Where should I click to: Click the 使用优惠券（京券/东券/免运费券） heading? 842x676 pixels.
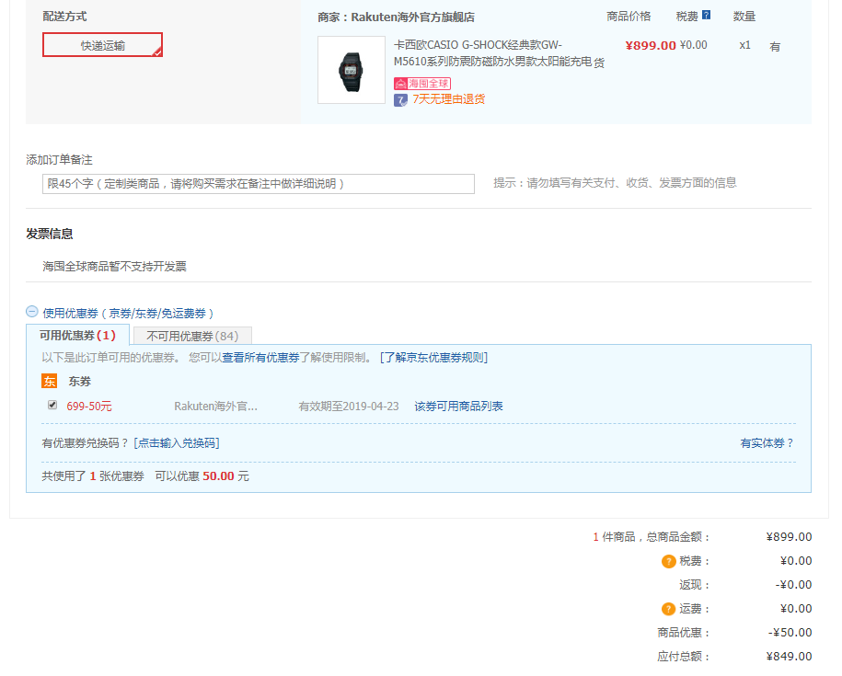point(128,314)
